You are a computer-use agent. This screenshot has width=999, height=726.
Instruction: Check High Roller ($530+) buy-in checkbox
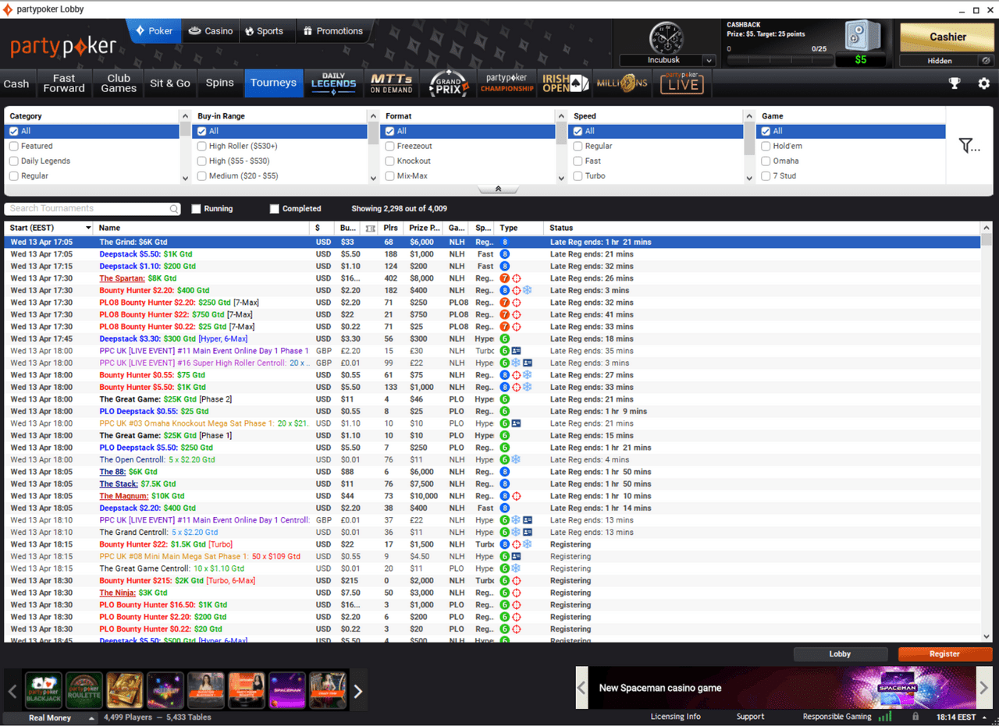pos(202,146)
